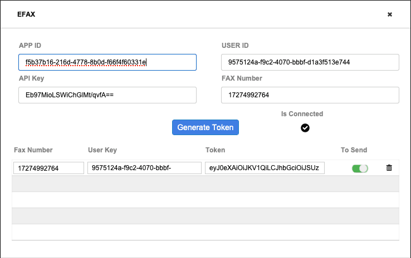411x258 pixels.
Task: Click the Generate Token button
Action: click(205, 127)
